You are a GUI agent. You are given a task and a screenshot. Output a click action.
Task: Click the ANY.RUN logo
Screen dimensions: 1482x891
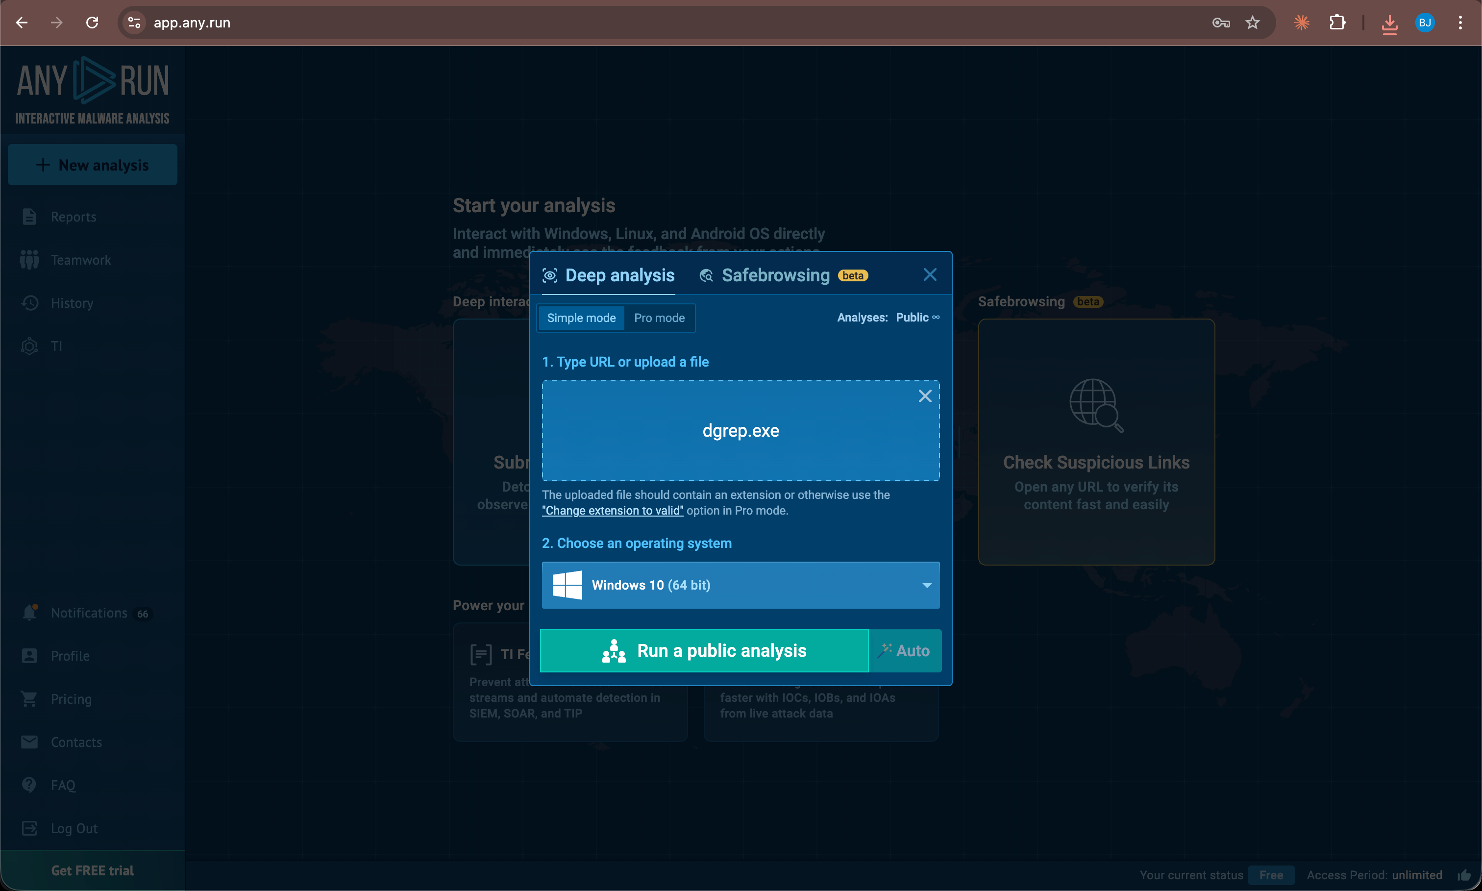[93, 90]
